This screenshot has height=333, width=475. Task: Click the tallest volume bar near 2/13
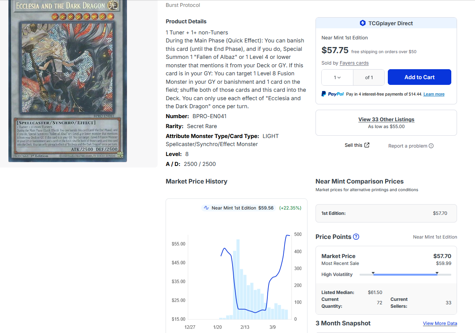(x=238, y=279)
